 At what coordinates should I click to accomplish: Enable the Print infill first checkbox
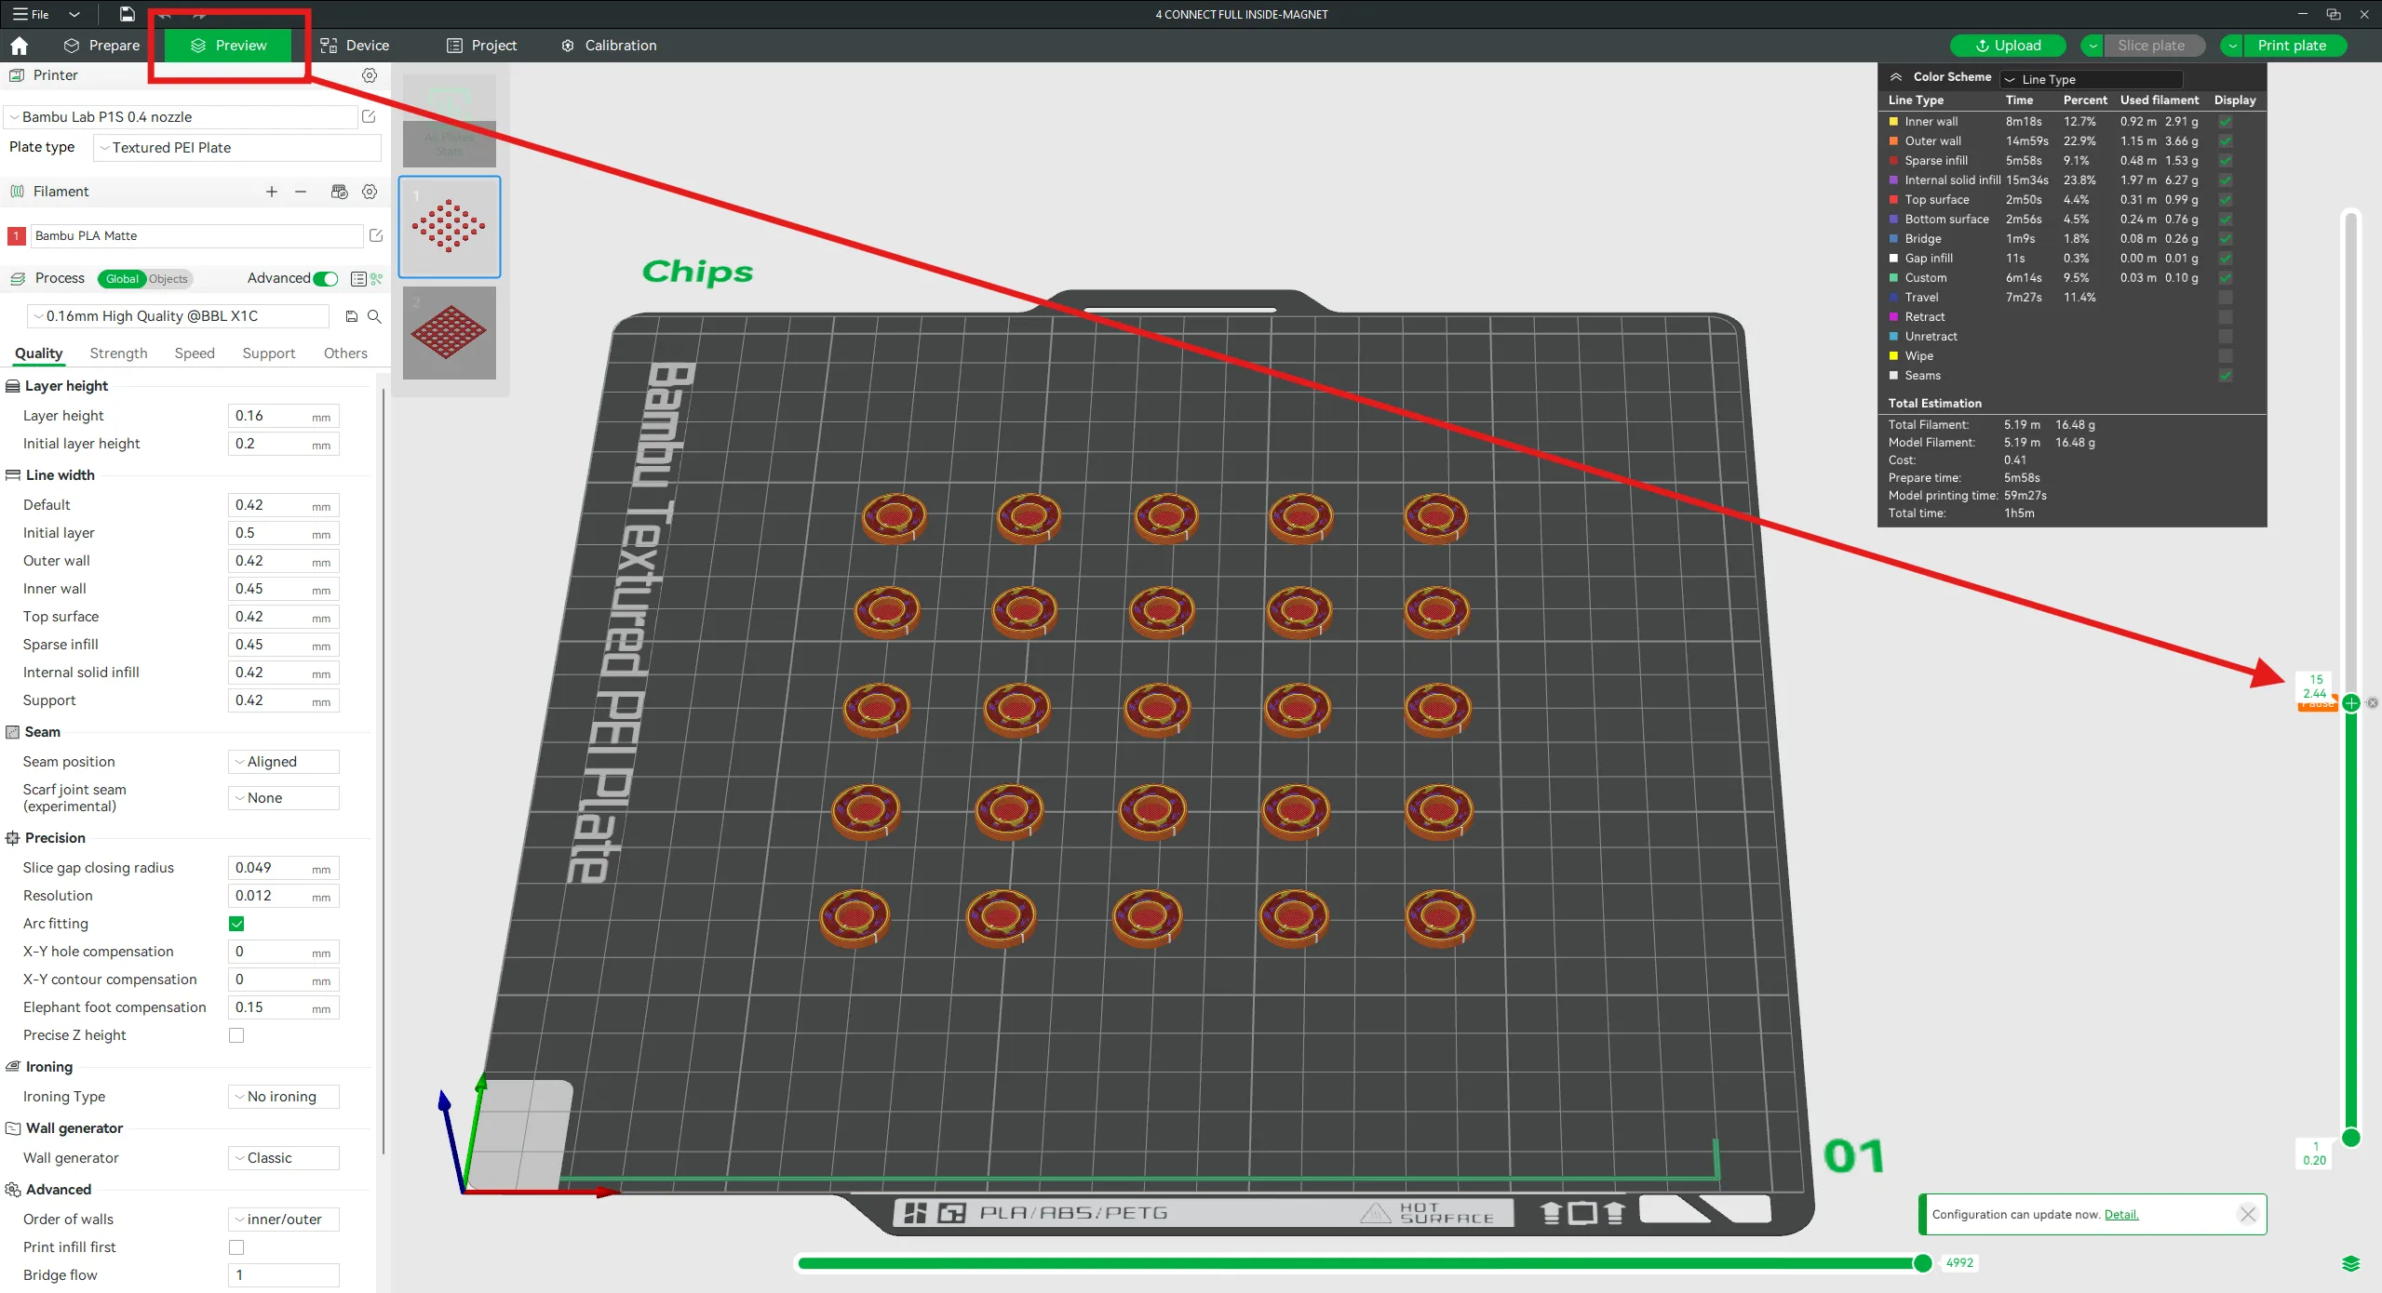coord(236,1247)
